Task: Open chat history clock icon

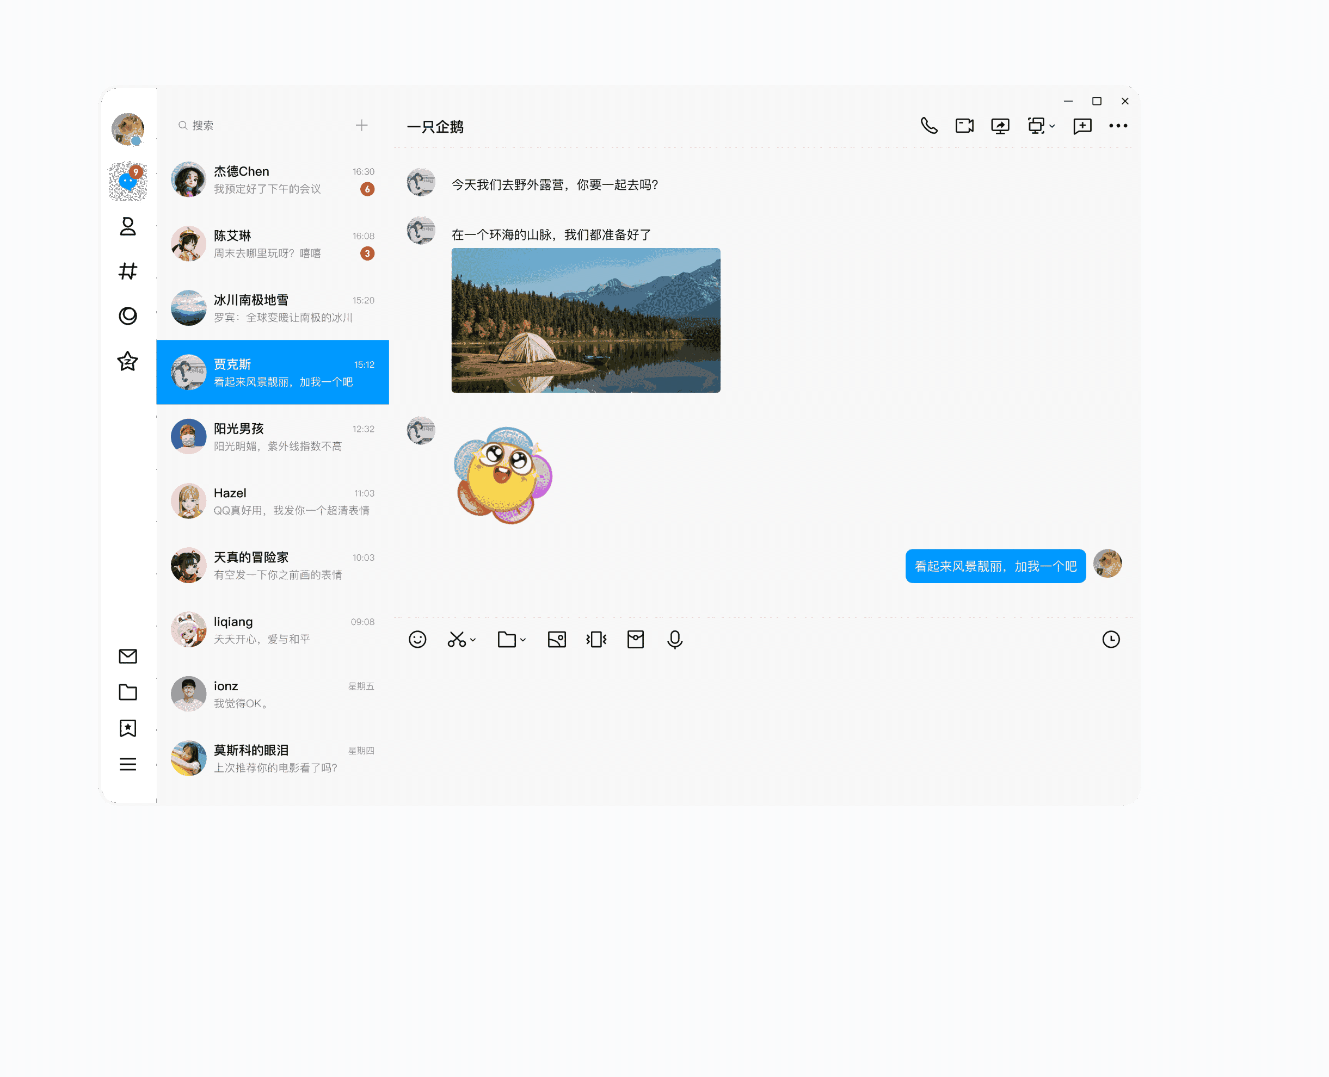Action: 1111,639
